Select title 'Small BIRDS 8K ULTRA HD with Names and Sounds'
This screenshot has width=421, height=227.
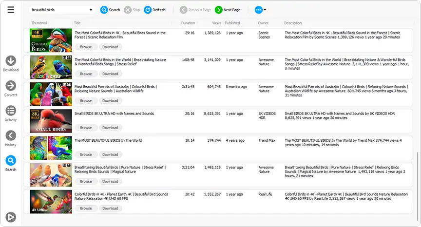[x=114, y=113]
